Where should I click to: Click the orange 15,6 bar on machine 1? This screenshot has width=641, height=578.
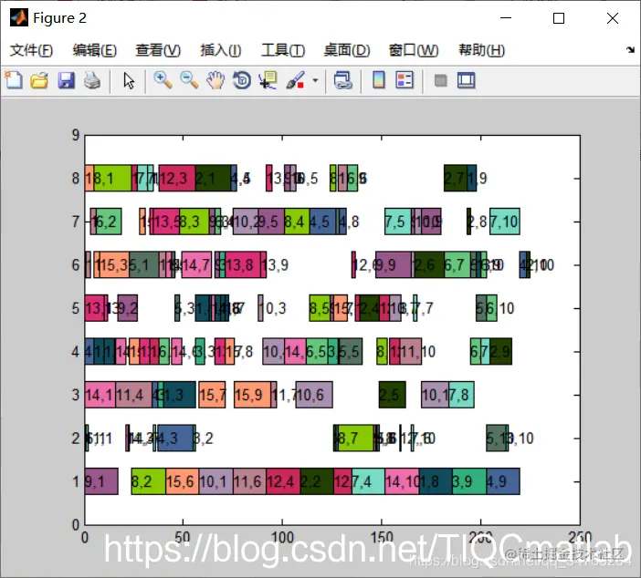pyautogui.click(x=183, y=481)
